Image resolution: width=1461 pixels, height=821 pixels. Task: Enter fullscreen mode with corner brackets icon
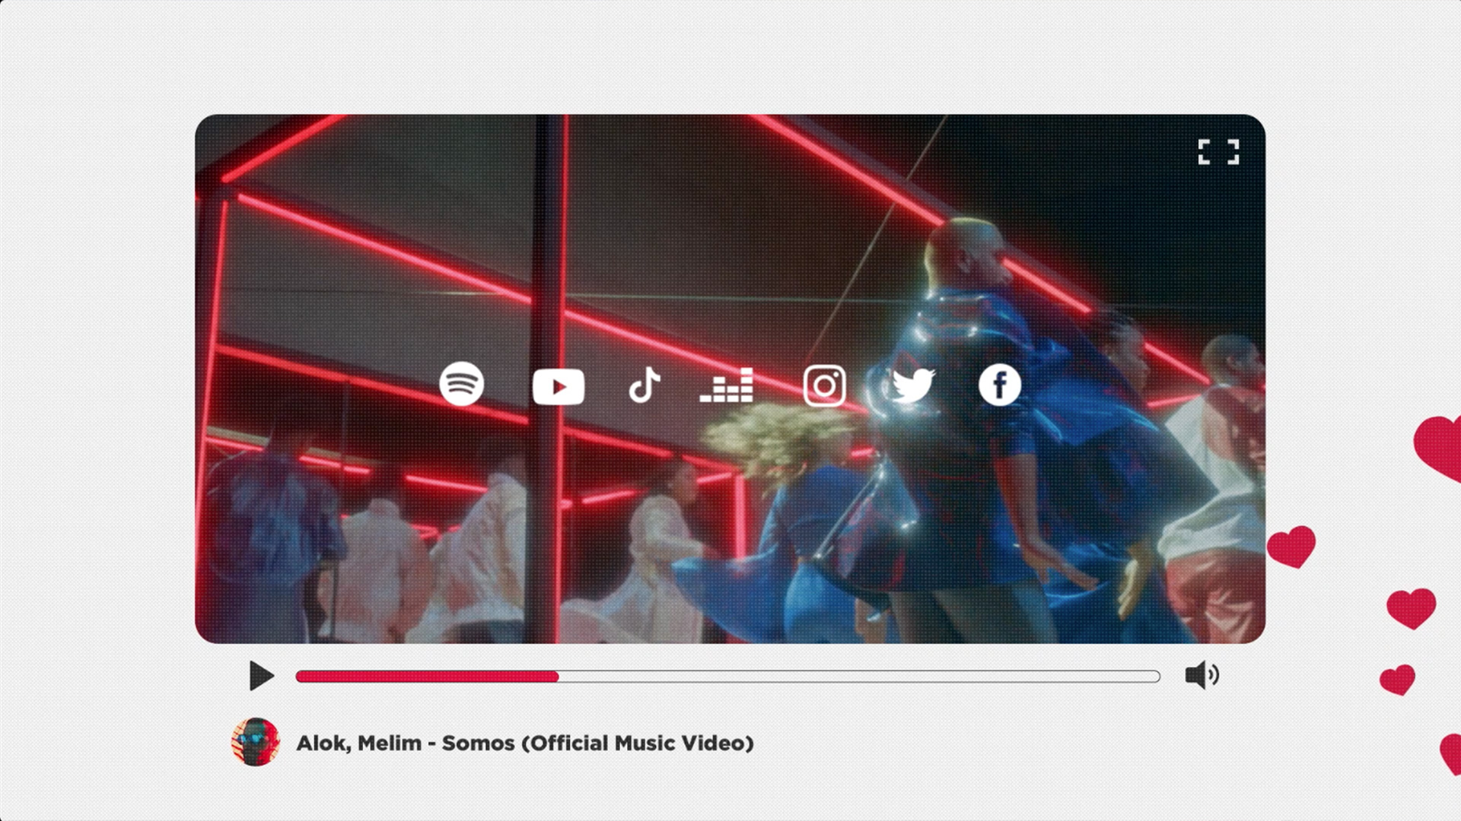pos(1218,152)
